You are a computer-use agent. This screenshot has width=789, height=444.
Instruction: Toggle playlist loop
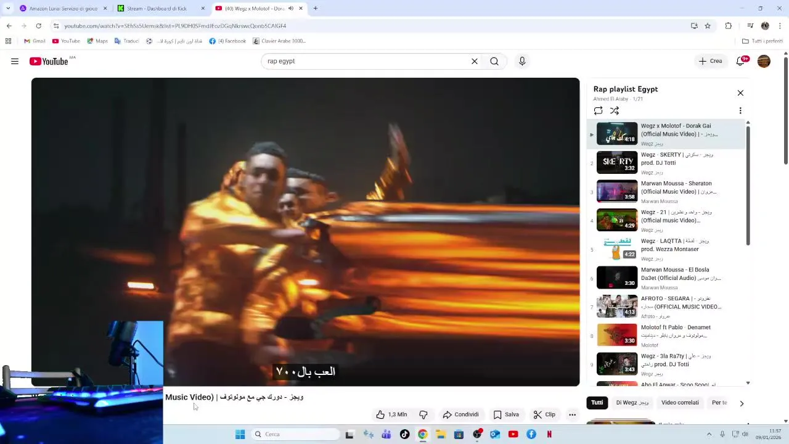[598, 110]
